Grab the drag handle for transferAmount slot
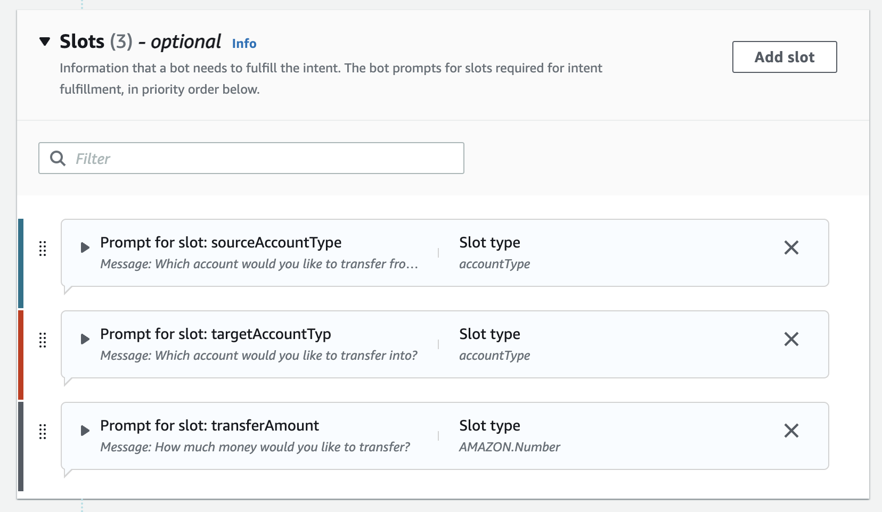Screen dimensions: 882x512 (43, 432)
